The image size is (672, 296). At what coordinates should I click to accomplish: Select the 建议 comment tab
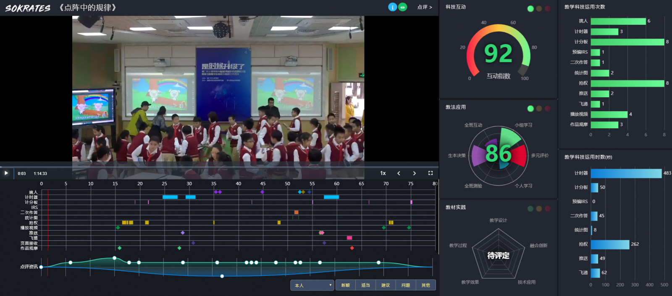point(386,286)
